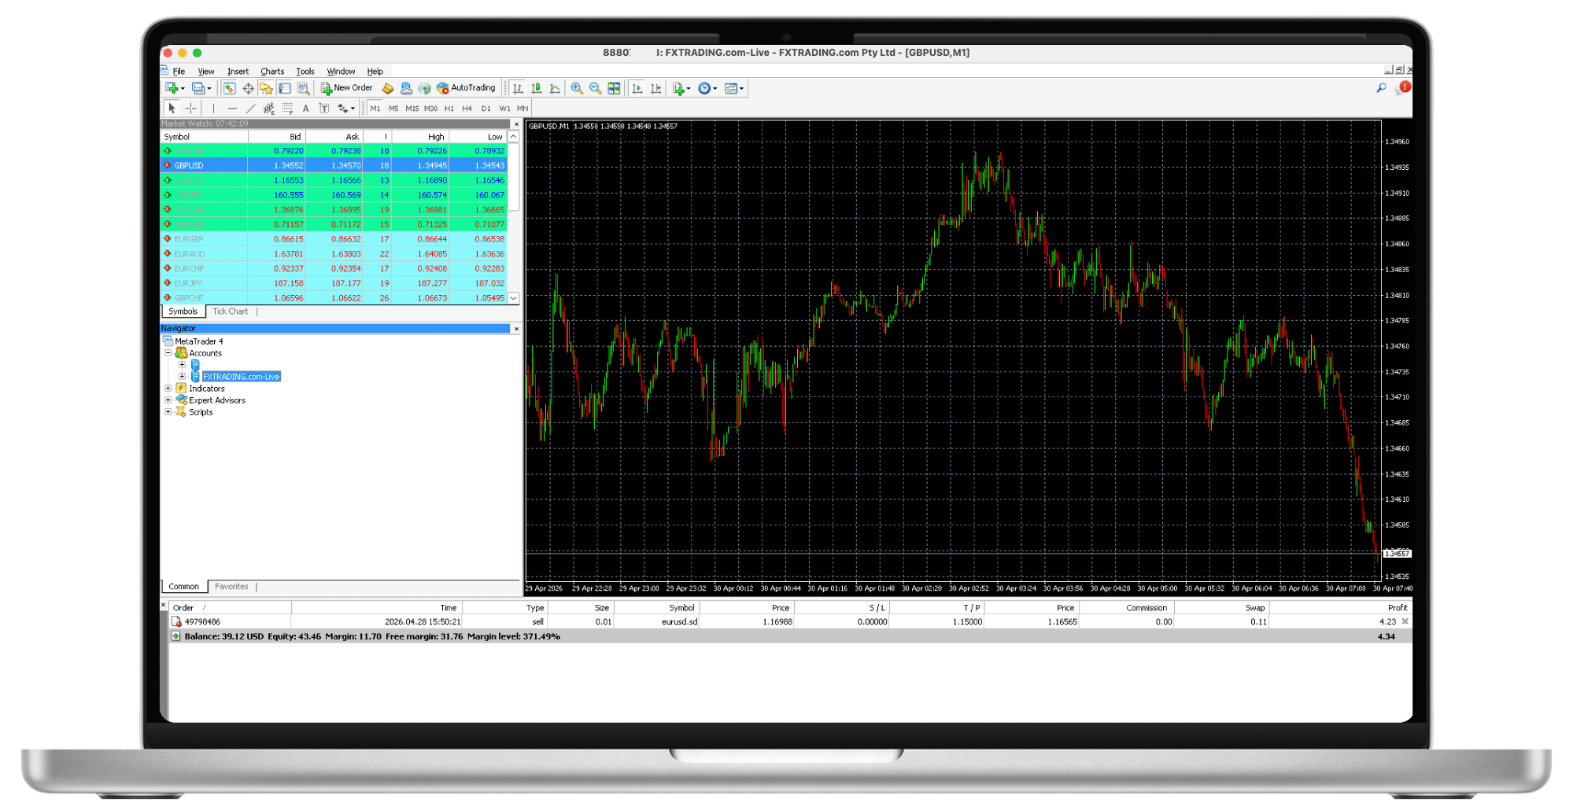Collapse the Accounts tree node
1573x807 pixels.
[x=168, y=353]
